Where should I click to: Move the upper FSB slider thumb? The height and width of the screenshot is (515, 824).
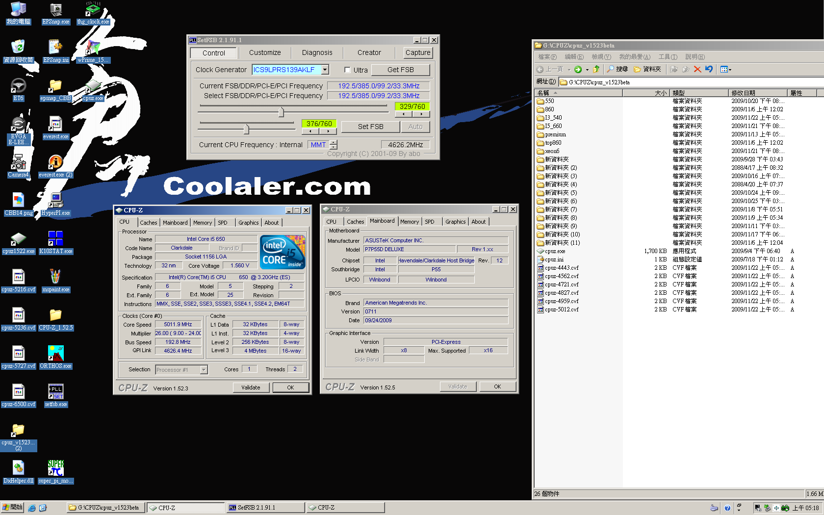281,112
